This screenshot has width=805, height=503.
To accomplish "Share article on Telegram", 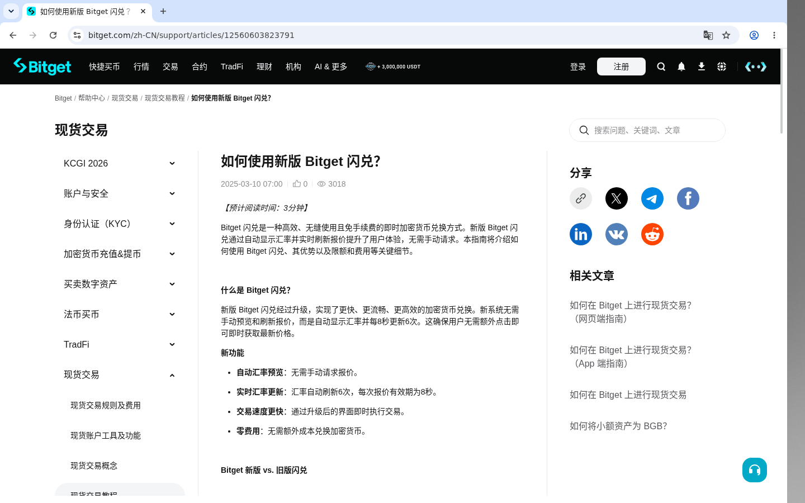I will point(652,198).
